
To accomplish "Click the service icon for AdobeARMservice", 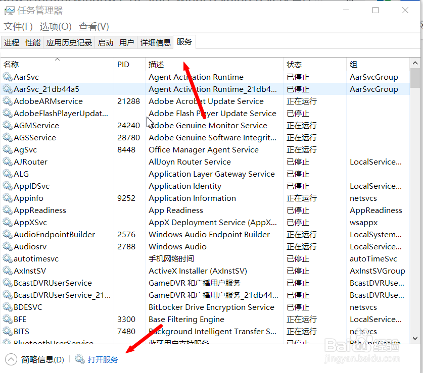I will click(x=8, y=101).
